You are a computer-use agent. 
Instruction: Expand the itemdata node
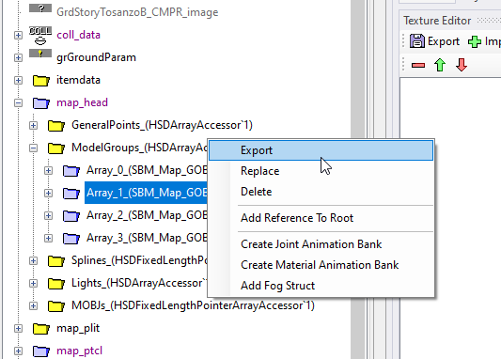coord(18,80)
